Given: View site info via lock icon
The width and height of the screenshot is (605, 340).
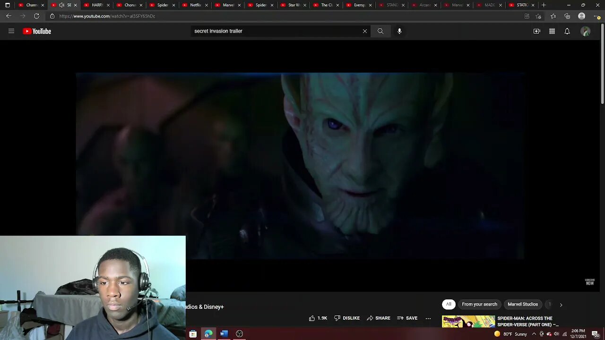Looking at the screenshot, I should pyautogui.click(x=52, y=16).
